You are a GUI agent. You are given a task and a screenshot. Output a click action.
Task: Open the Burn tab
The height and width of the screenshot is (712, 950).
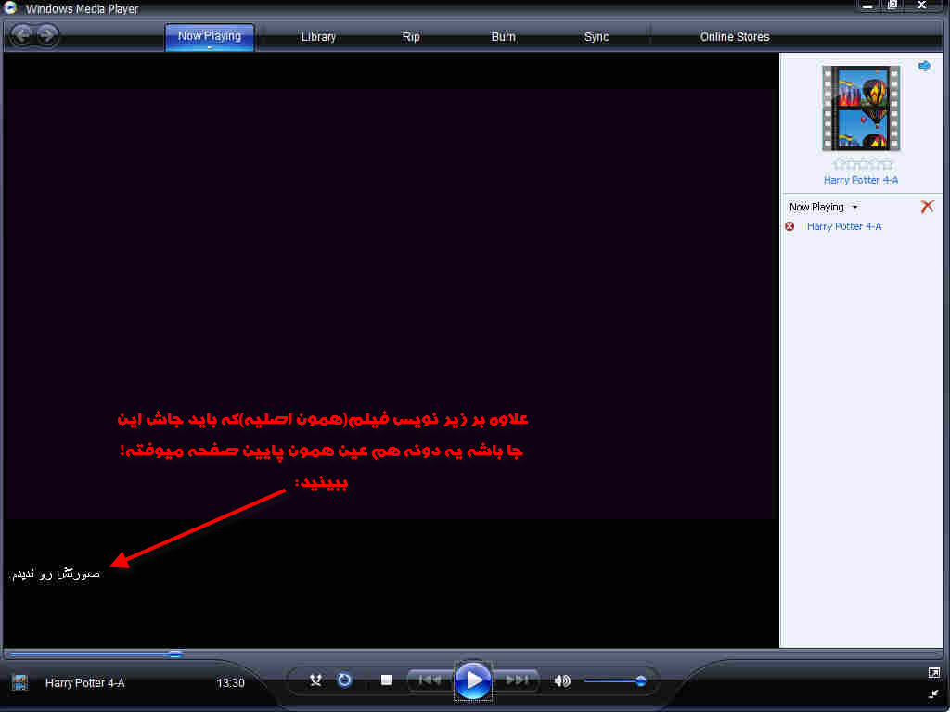(x=504, y=37)
